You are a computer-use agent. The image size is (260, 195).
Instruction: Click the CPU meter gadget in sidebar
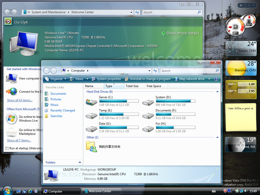235,26
